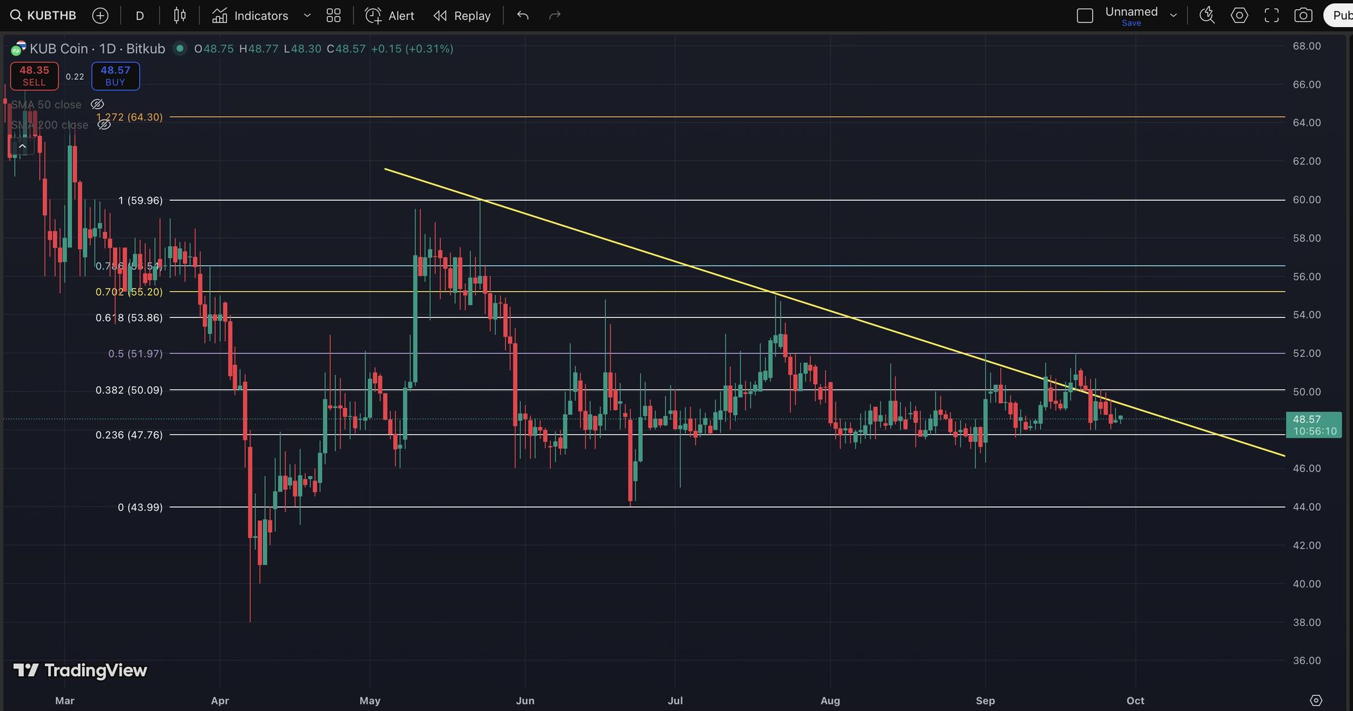
Task: Open chart settings hexagon icon
Action: [1239, 15]
